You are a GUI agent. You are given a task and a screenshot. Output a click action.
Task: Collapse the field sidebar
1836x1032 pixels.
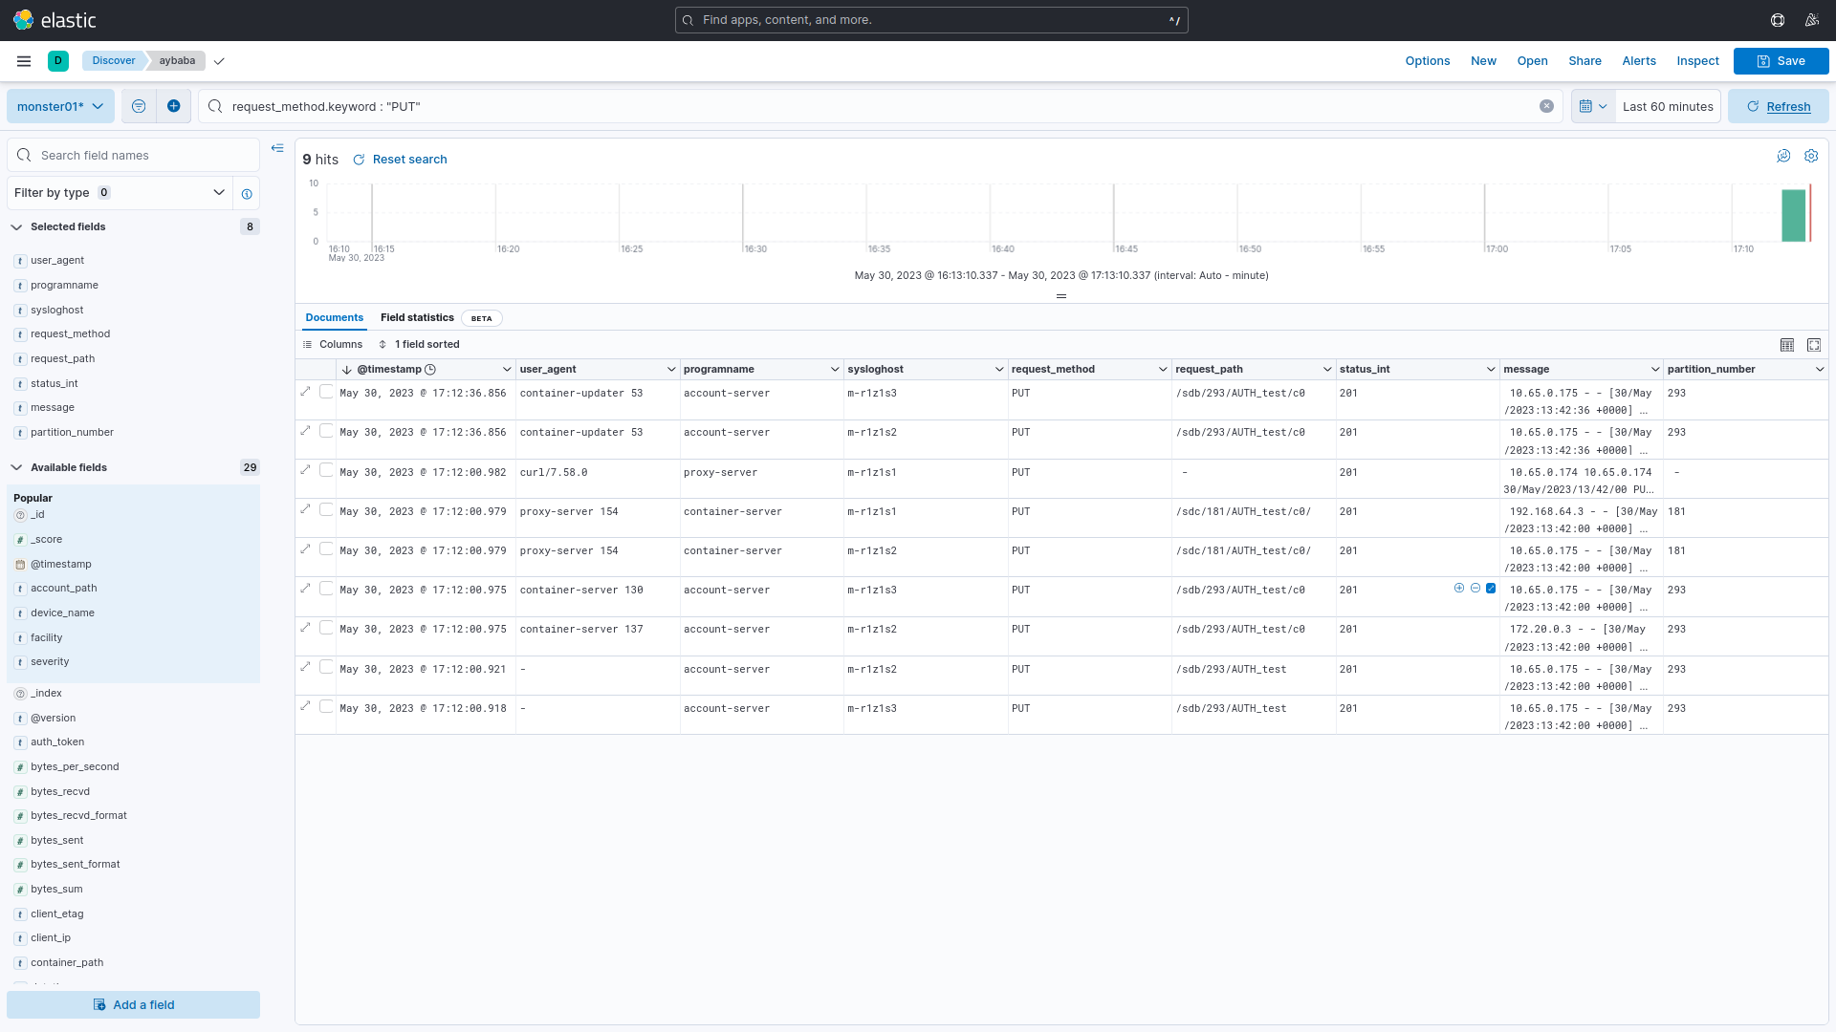tap(277, 148)
